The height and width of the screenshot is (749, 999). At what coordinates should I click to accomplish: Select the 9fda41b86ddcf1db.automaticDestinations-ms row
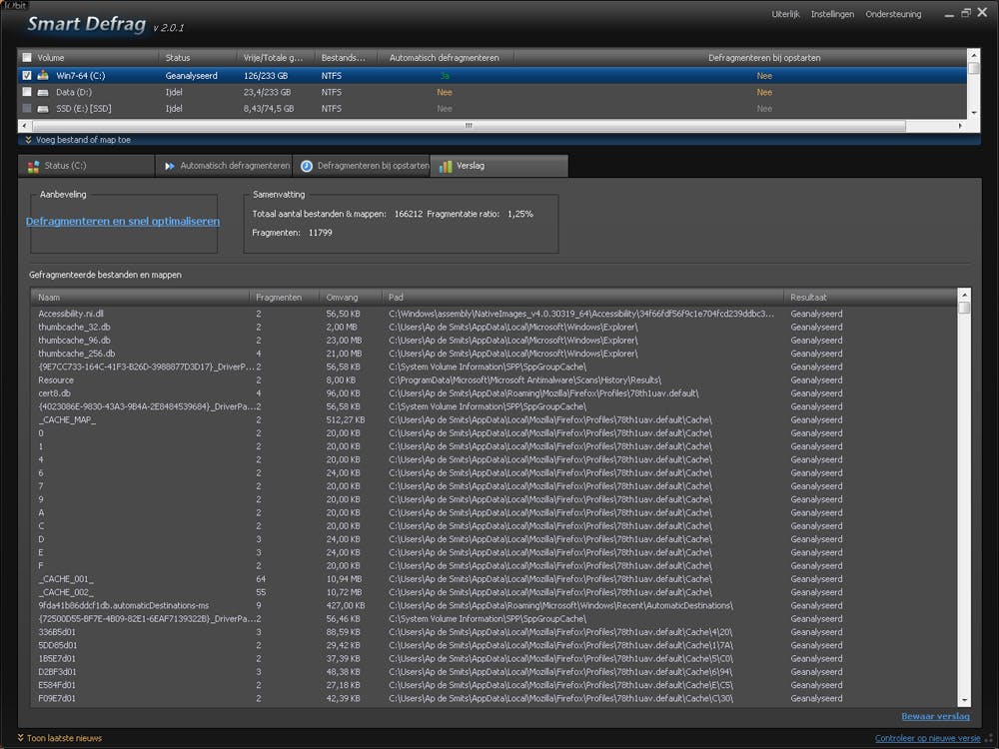click(494, 606)
